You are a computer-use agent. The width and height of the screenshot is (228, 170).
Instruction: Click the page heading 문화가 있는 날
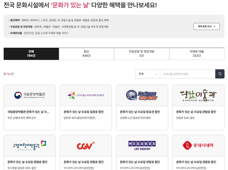pos(70,5)
